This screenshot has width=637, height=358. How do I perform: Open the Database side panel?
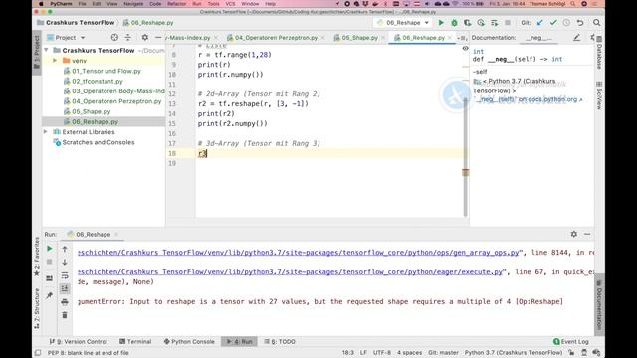(x=599, y=52)
